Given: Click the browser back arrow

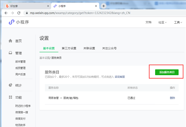Looking at the screenshot, I should pyautogui.click(x=6, y=13).
